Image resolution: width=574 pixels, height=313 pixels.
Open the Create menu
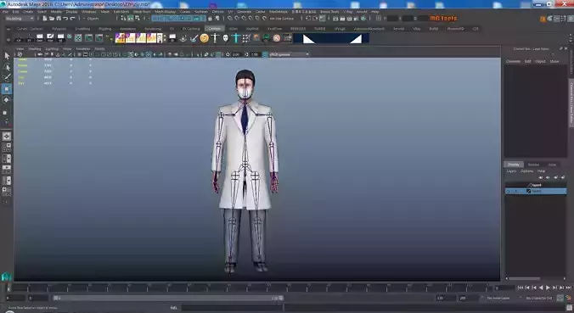pos(28,12)
